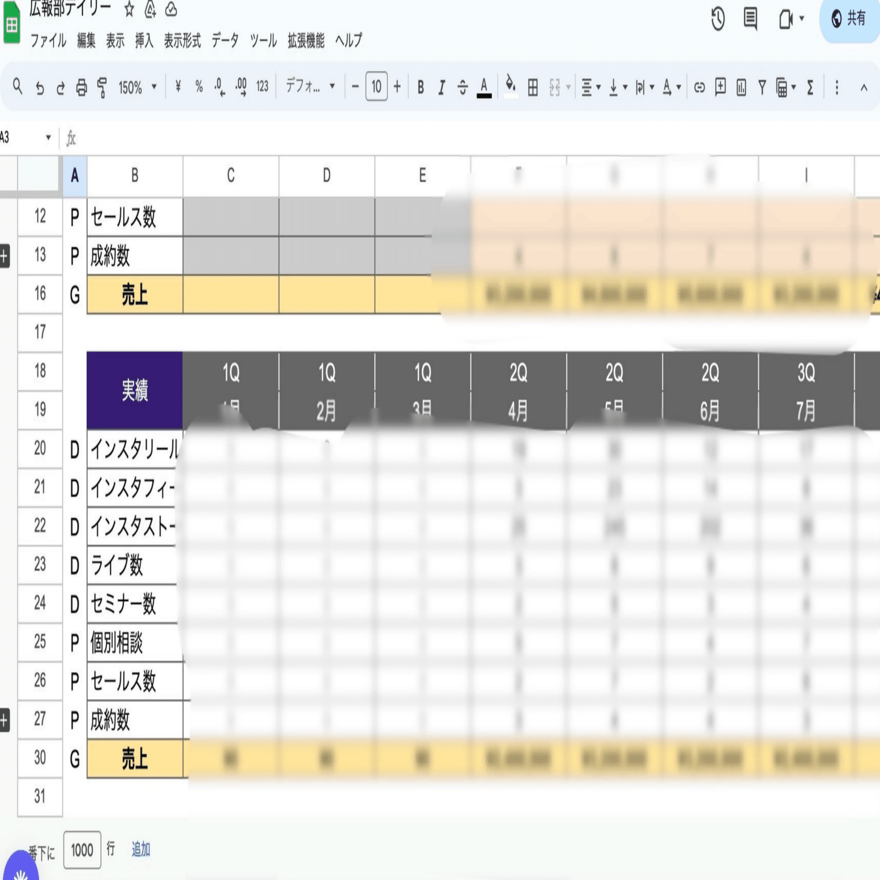Open the データ menu

pos(225,41)
